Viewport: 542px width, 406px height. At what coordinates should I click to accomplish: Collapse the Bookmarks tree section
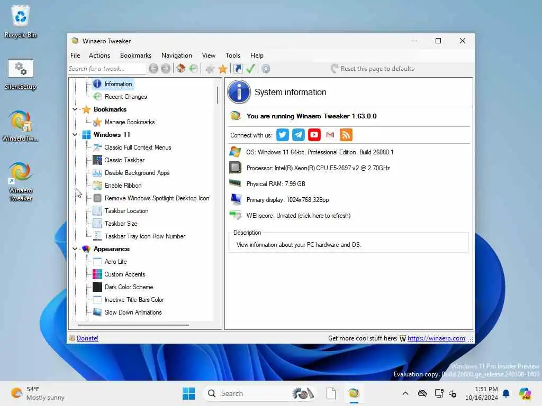75,109
